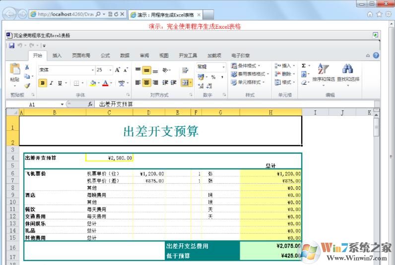Open the number format dropdown (常规)
395x265 pixels.
point(223,67)
